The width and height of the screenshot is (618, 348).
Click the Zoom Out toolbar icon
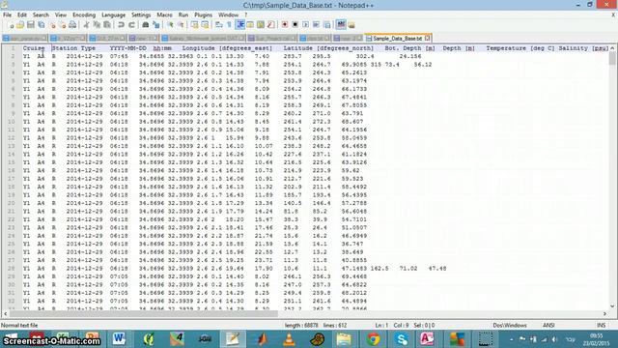(181, 25)
